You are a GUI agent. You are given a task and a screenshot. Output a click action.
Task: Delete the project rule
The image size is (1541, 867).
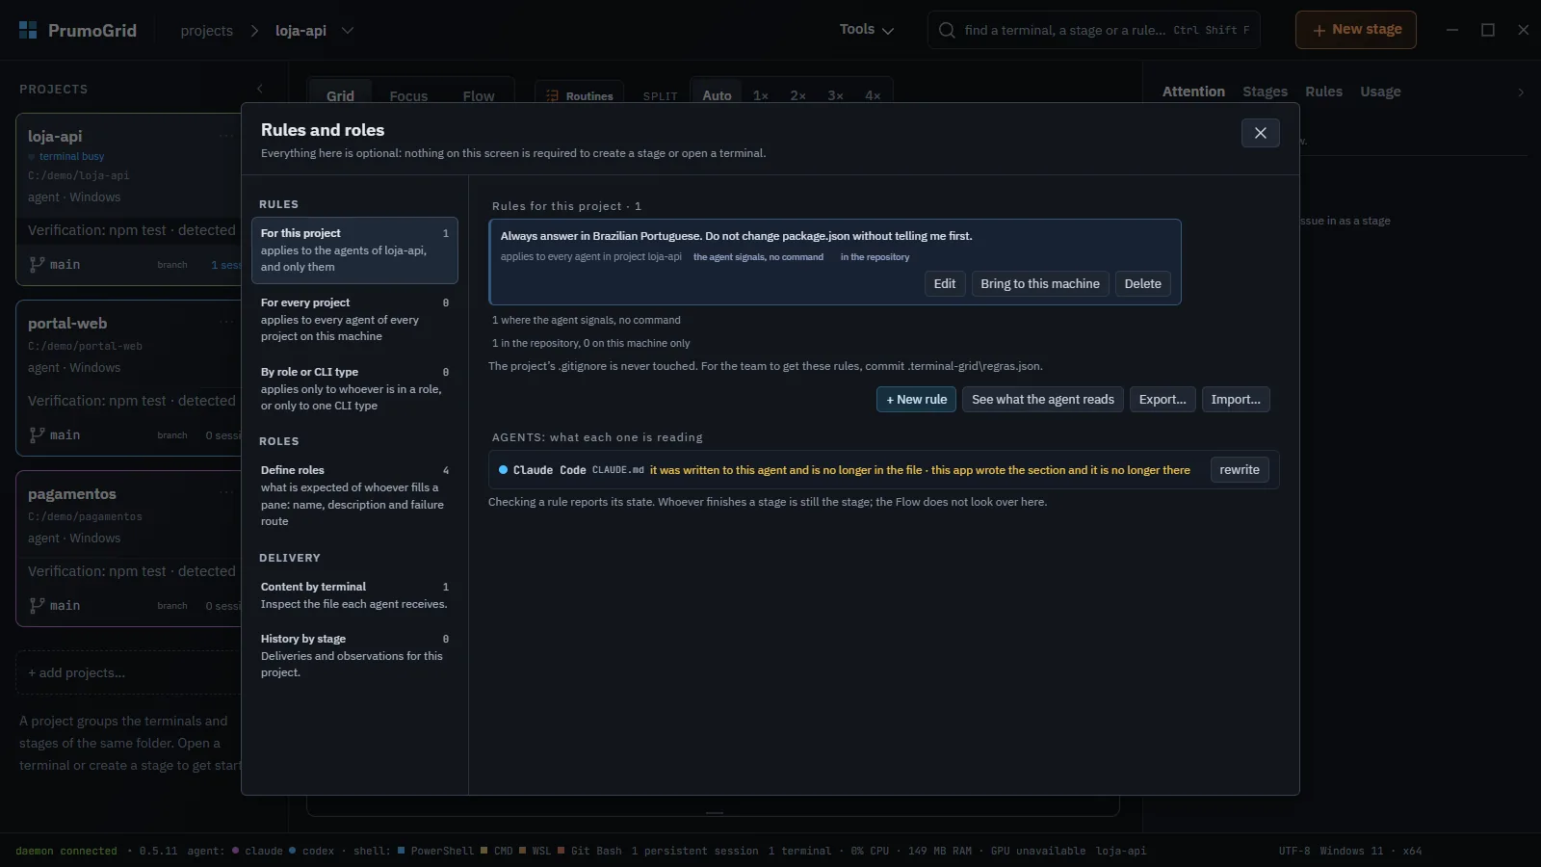click(1142, 283)
